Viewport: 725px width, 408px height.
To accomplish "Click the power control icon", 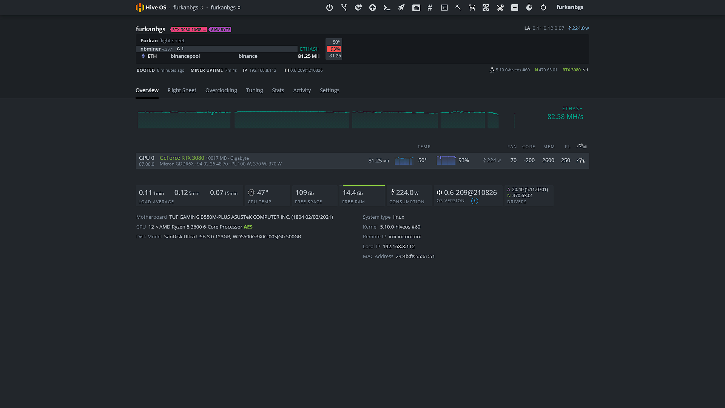I will pyautogui.click(x=329, y=8).
